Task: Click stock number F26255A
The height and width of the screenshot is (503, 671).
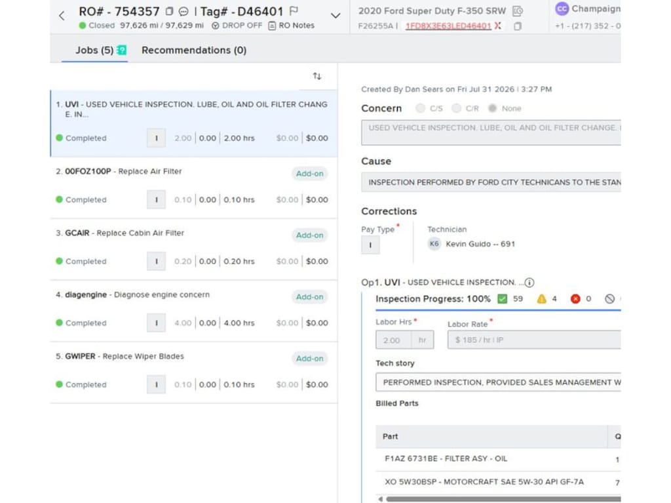Action: click(x=375, y=26)
